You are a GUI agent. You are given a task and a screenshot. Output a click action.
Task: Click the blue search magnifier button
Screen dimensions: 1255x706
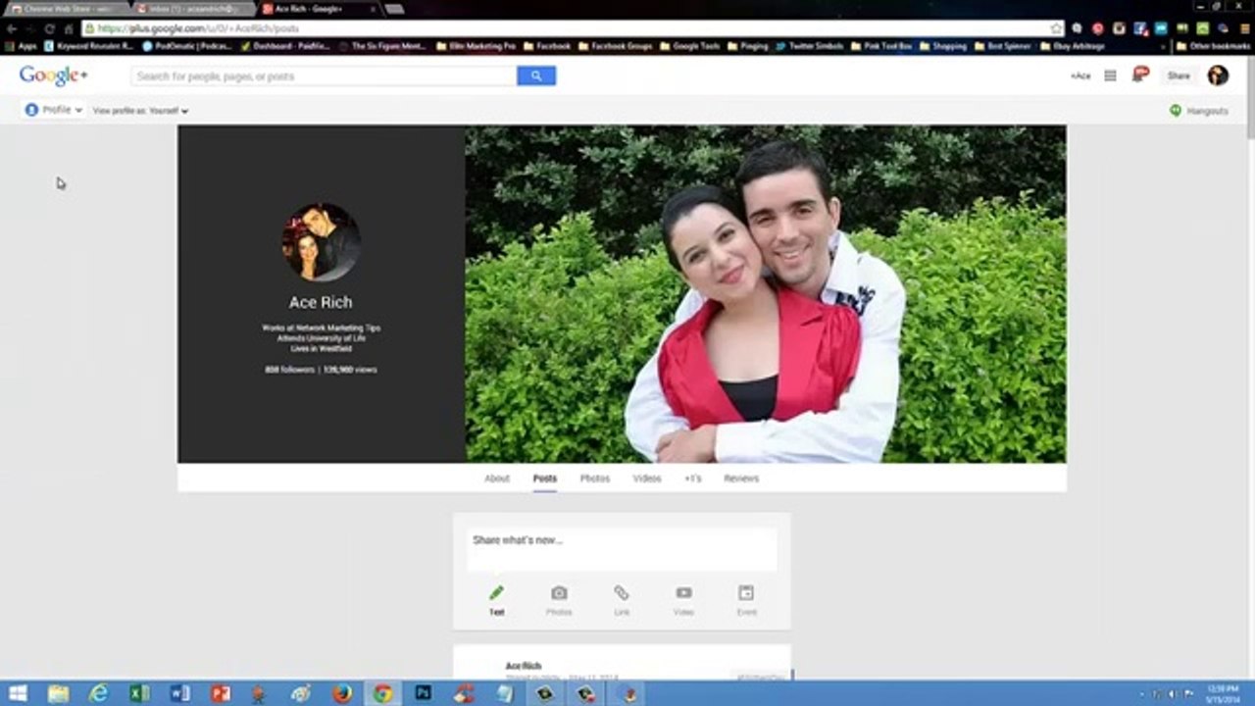coord(536,76)
